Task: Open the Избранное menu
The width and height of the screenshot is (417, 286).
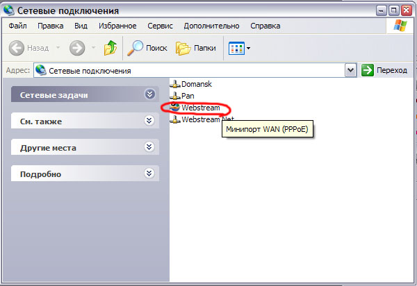Action: coord(117,26)
